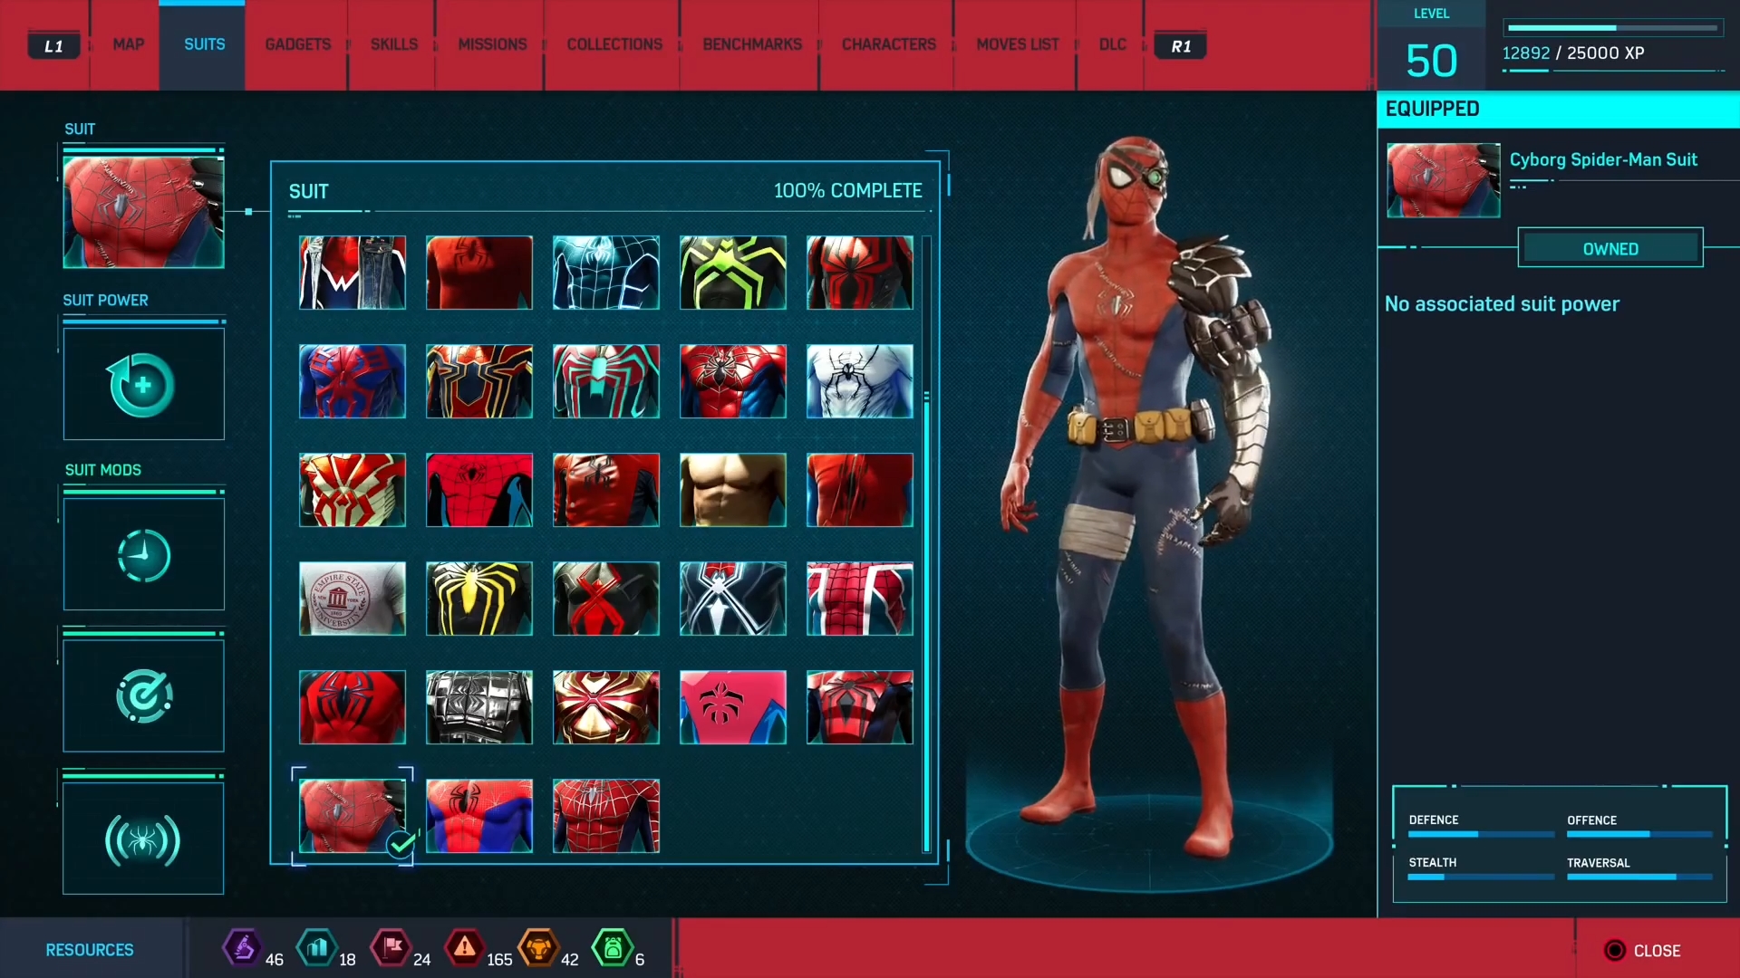The width and height of the screenshot is (1740, 978).
Task: Switch to the GADGETS tab
Action: (x=297, y=44)
